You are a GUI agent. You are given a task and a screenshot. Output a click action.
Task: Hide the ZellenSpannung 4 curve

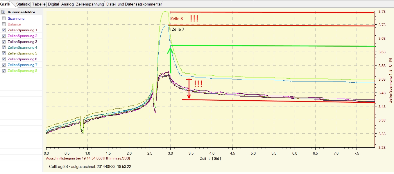click(x=3, y=48)
